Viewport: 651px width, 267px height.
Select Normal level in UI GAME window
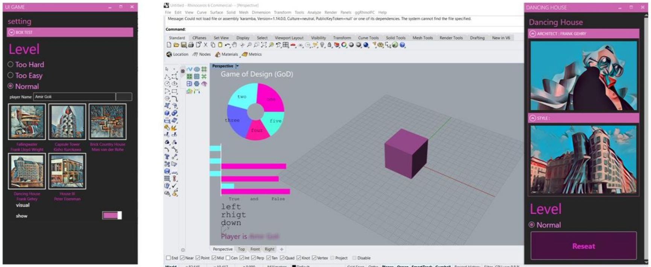click(23, 86)
